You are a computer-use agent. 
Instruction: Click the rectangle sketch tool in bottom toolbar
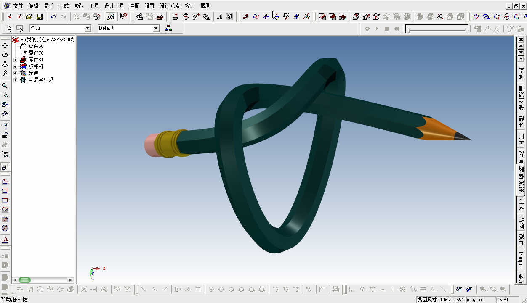[x=198, y=289]
